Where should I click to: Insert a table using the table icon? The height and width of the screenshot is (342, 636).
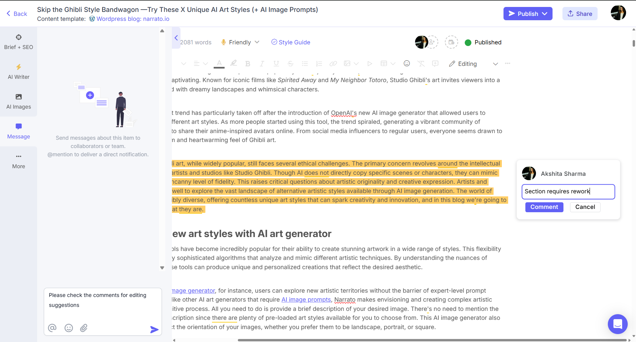(384, 64)
